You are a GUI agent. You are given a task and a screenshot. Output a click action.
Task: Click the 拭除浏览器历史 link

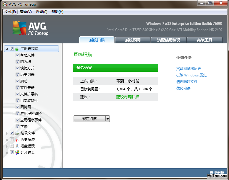pyautogui.click(x=188, y=69)
